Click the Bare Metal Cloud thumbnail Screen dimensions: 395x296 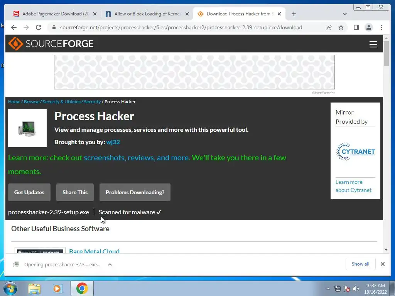pos(40,251)
